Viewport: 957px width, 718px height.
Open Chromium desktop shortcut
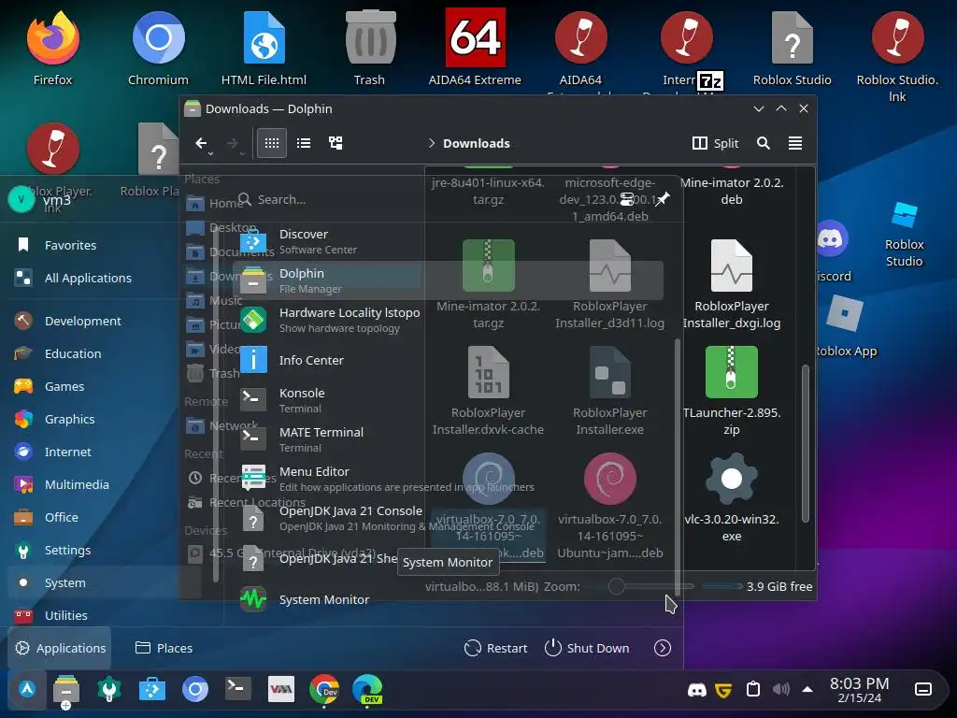158,49
